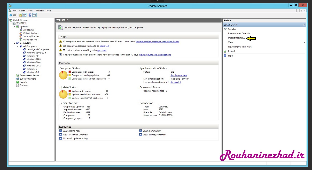Click the Up One Level toolbar icon
This screenshot has width=312, height=170.
(20, 15)
